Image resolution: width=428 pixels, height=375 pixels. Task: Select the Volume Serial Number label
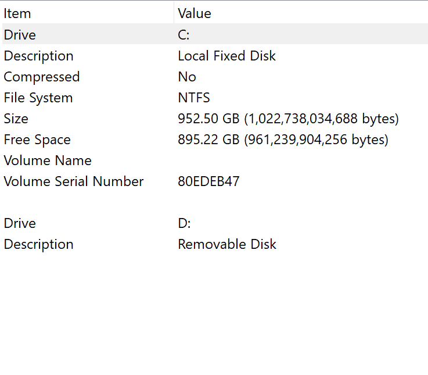pyautogui.click(x=74, y=181)
